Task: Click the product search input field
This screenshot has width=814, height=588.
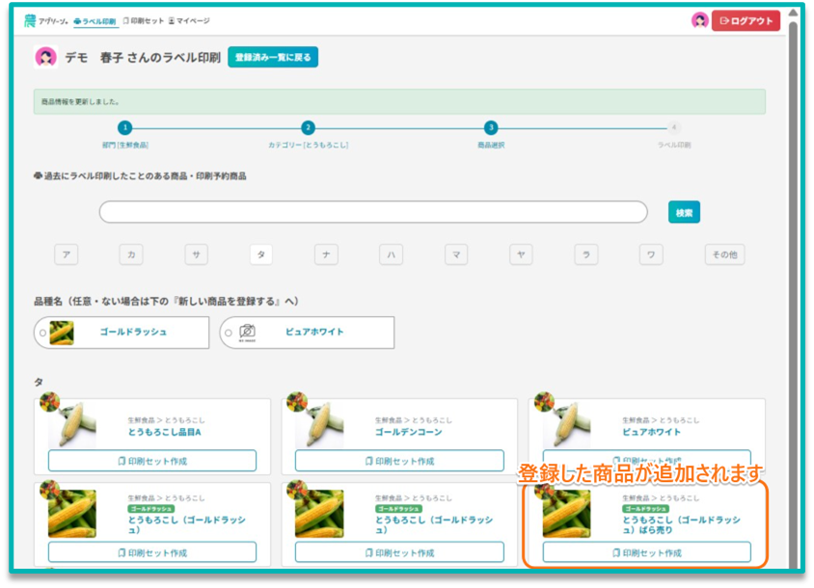Action: point(373,212)
